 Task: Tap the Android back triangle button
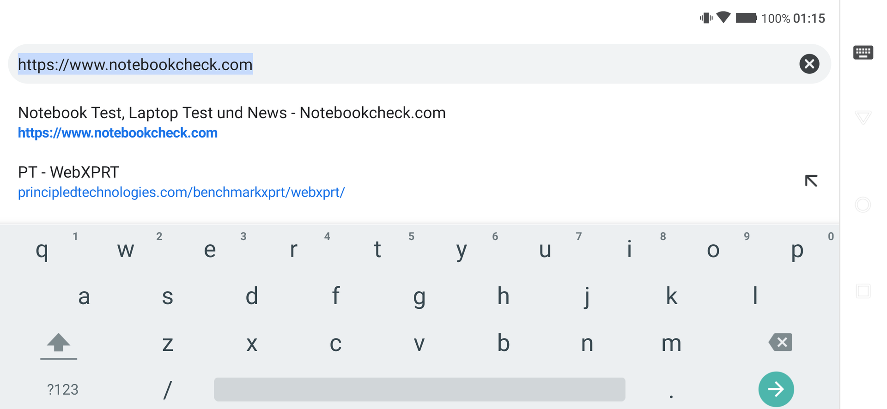[863, 117]
